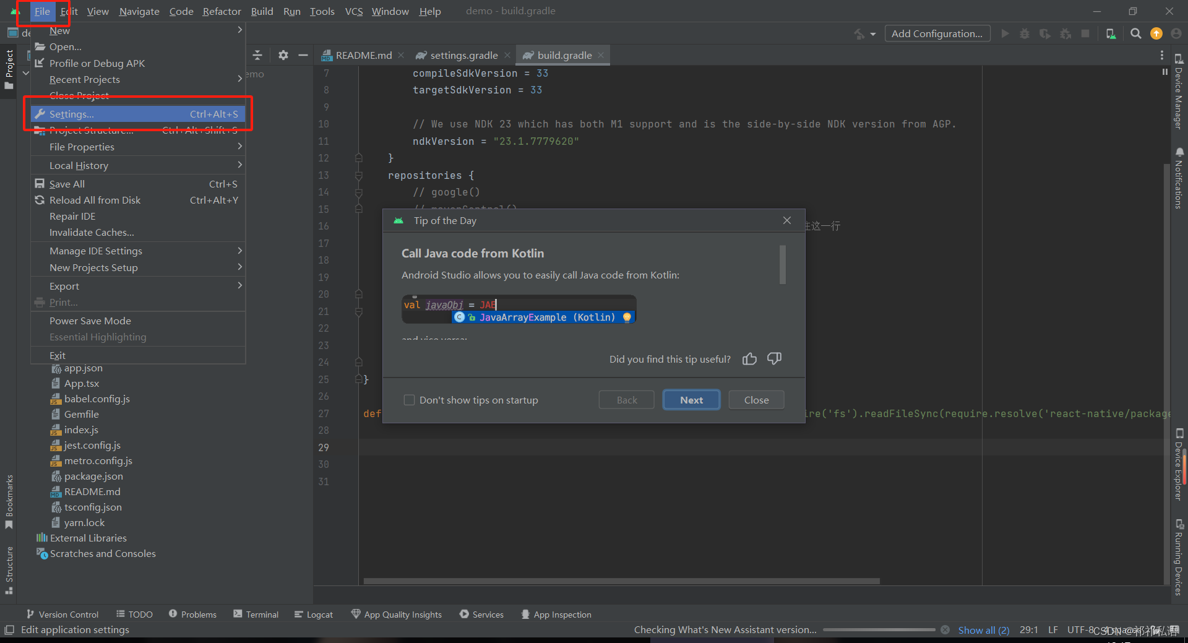The height and width of the screenshot is (643, 1188).
Task: Toggle fold marker at repositories line 13
Action: (359, 176)
